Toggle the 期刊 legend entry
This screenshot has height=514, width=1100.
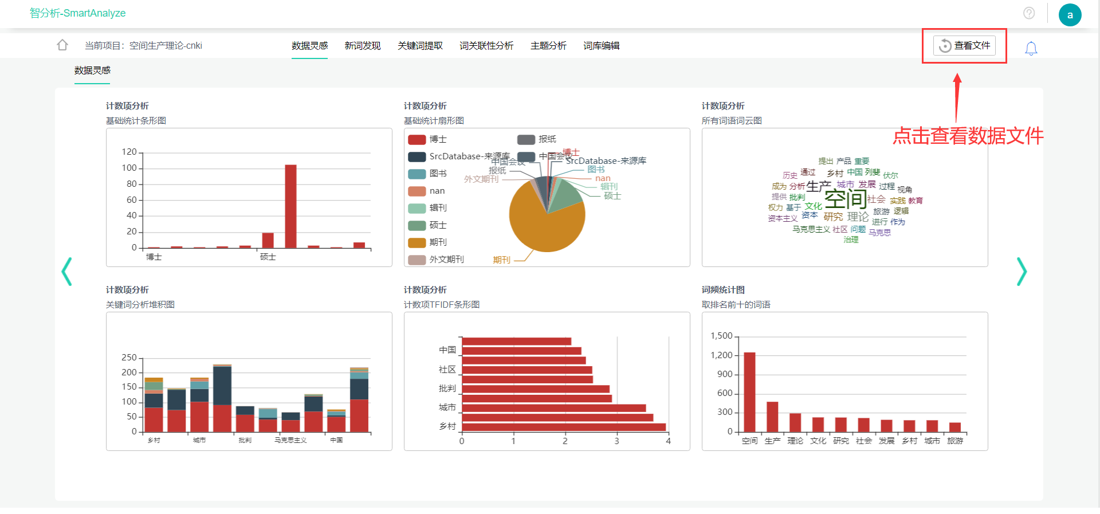click(x=428, y=242)
